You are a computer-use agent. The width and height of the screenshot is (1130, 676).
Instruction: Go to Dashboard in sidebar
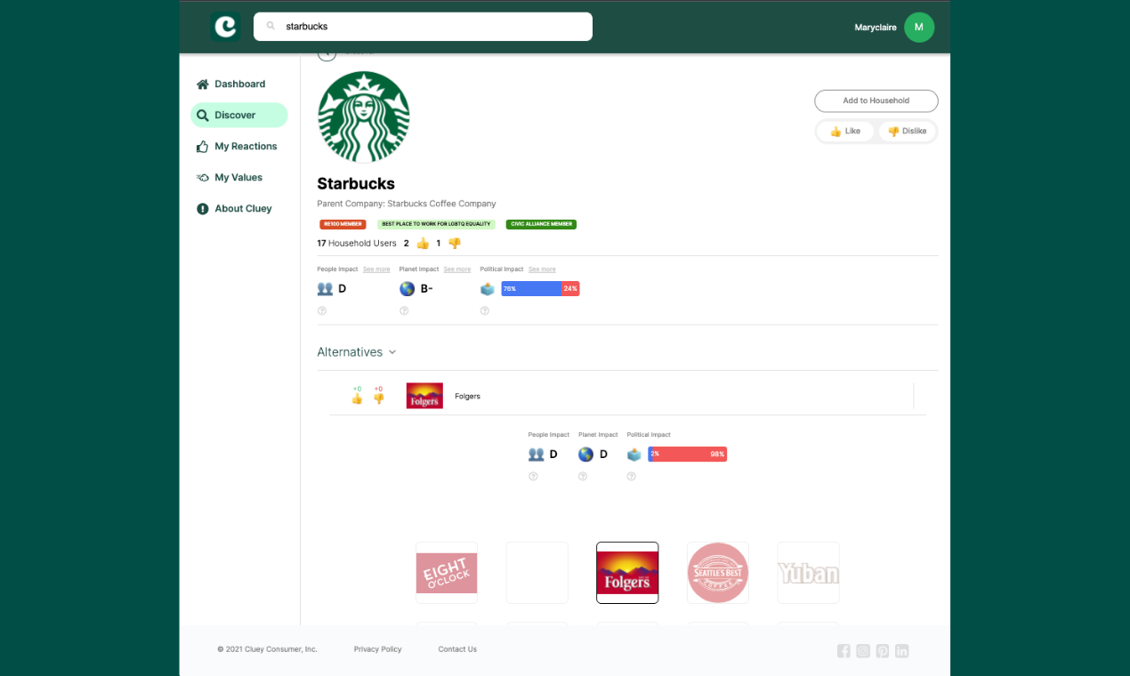239,84
